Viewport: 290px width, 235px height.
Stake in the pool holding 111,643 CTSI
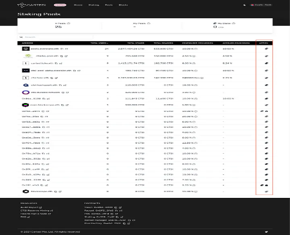pos(266,98)
